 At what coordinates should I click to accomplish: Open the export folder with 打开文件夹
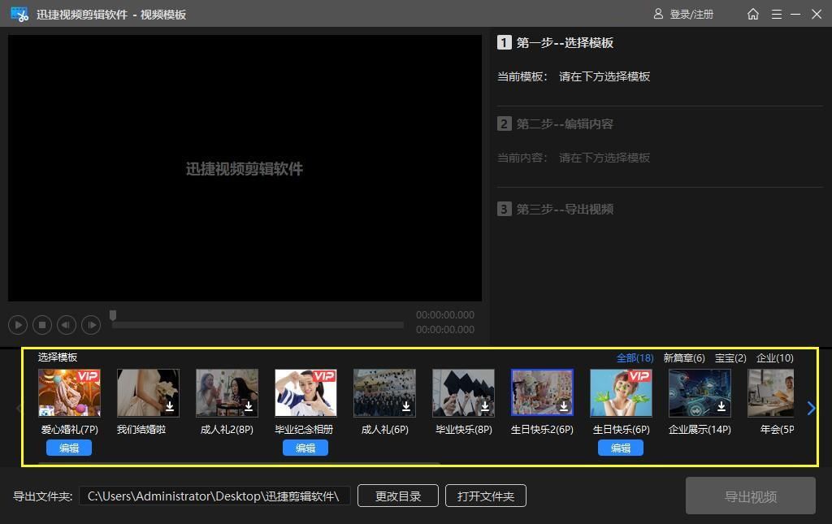pyautogui.click(x=485, y=496)
